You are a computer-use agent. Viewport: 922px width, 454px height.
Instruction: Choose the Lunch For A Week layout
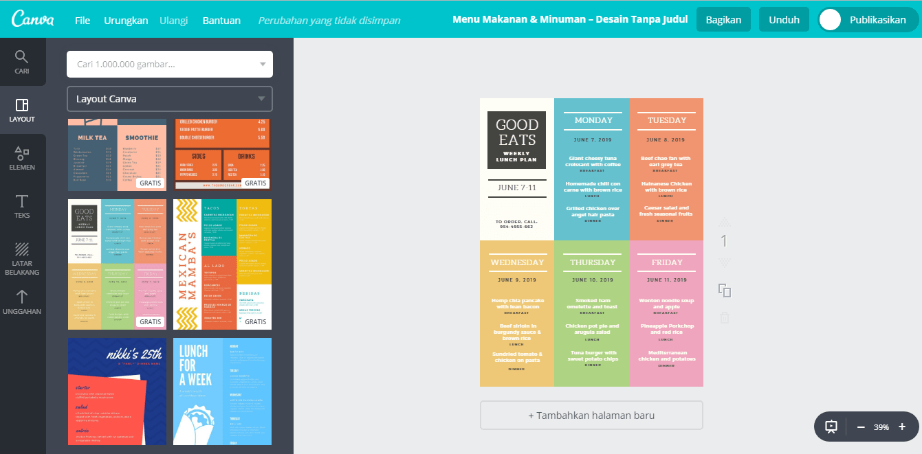click(222, 391)
